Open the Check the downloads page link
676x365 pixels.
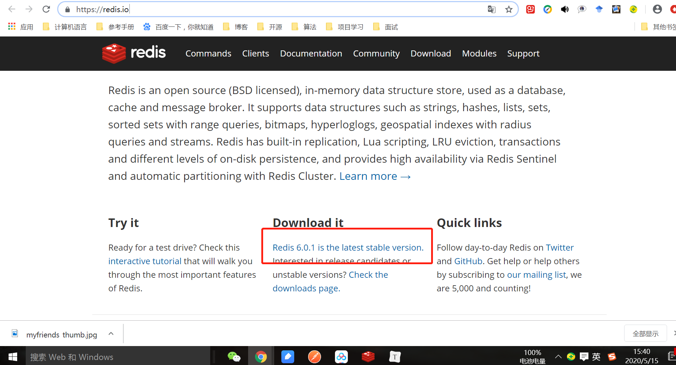330,282
